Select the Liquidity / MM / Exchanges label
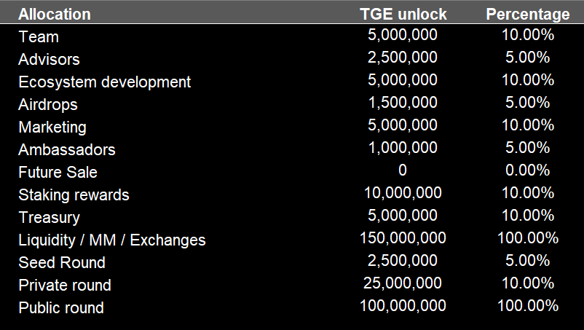 (112, 240)
